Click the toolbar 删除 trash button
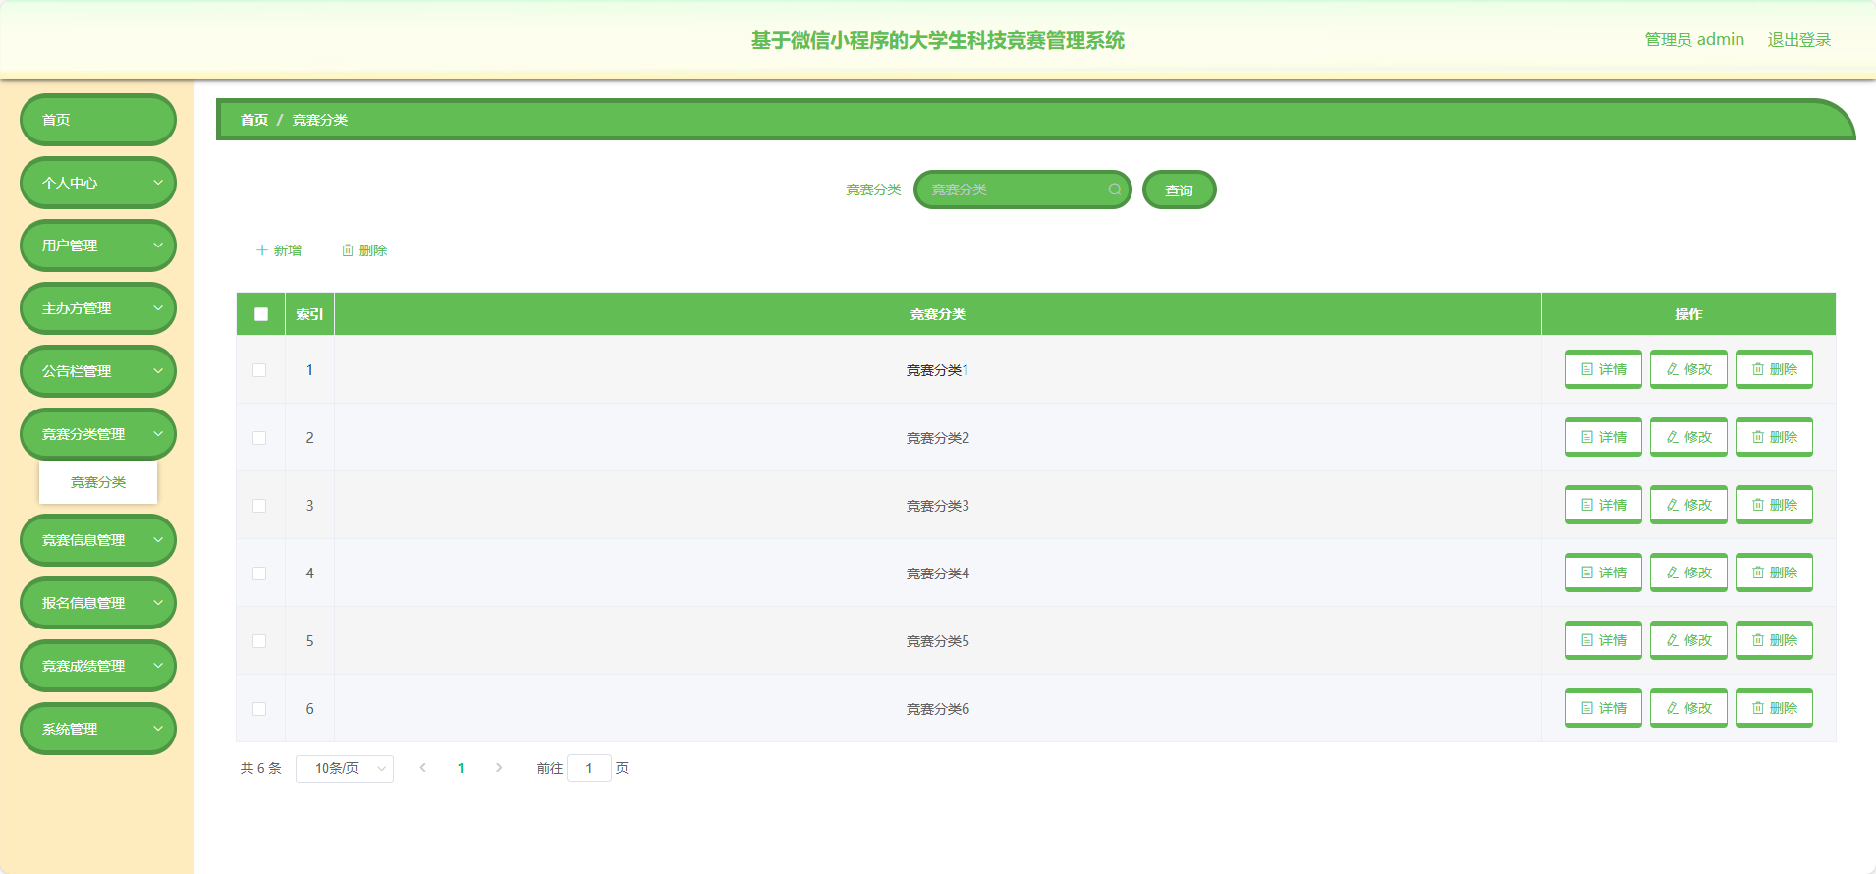1876x874 pixels. coord(364,250)
